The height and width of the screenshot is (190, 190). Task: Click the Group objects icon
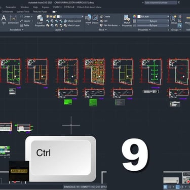[174, 20]
